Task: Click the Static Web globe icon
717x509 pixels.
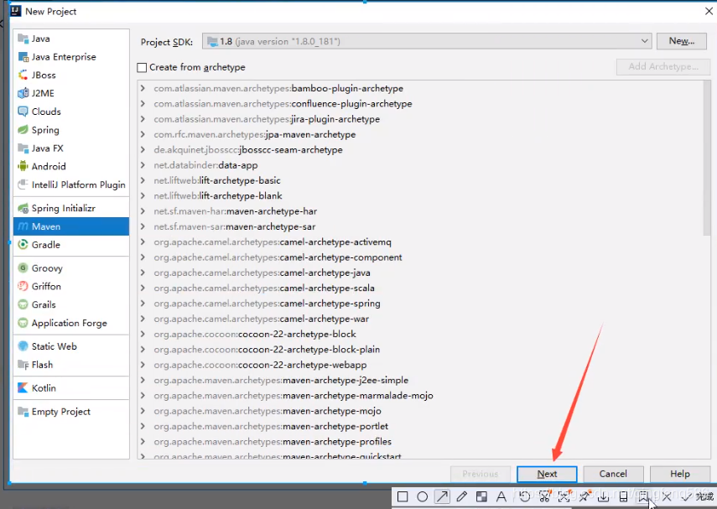Action: [23, 346]
